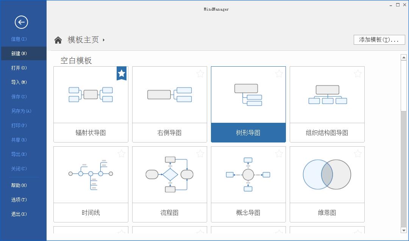409x241 pixels.
Task: Select the 维恩图 template preview icon
Action: tap(327, 174)
